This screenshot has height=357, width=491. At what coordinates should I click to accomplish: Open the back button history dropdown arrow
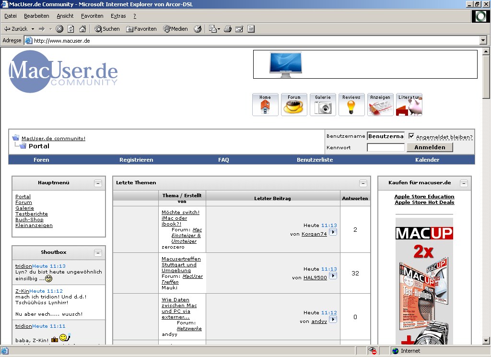point(33,29)
